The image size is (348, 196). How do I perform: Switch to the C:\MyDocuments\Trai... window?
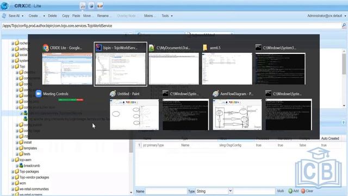tap(174, 64)
